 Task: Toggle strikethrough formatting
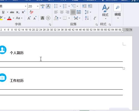click(x=12, y=12)
